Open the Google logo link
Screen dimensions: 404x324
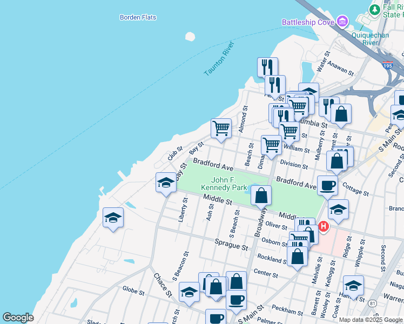click(18, 318)
